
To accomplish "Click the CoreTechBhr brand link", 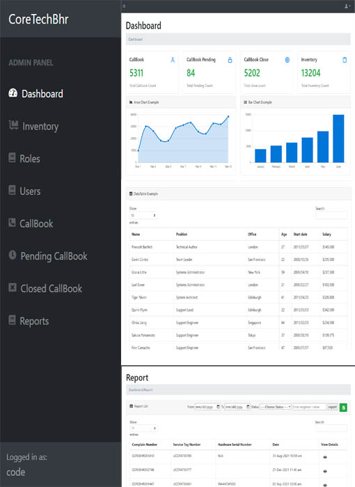I will click(x=38, y=19).
